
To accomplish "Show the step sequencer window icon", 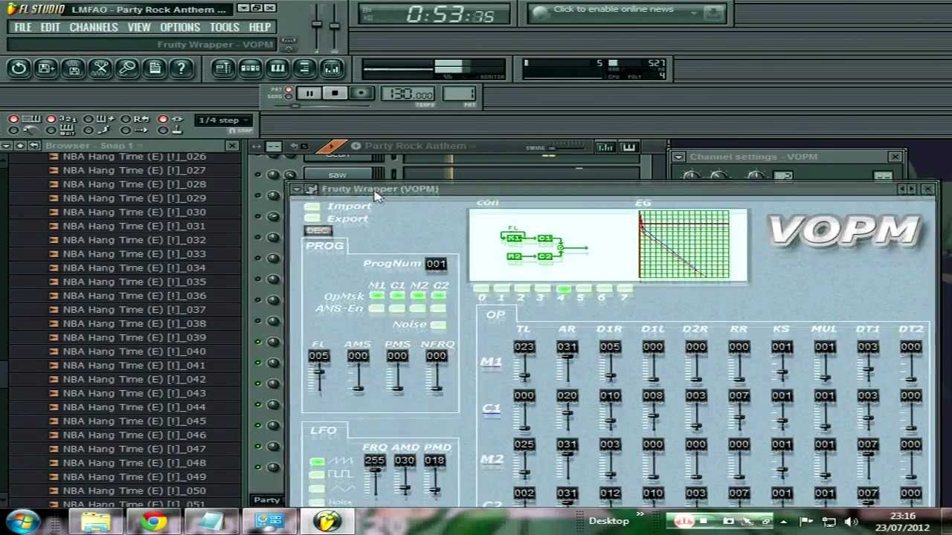I will tap(251, 68).
